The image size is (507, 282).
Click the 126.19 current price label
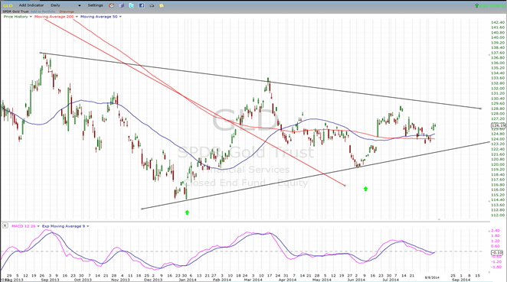pyautogui.click(x=498, y=125)
